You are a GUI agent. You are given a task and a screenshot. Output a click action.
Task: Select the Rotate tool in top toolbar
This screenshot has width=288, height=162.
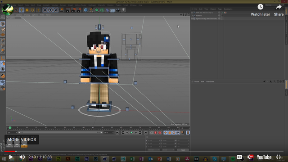(x=32, y=10)
